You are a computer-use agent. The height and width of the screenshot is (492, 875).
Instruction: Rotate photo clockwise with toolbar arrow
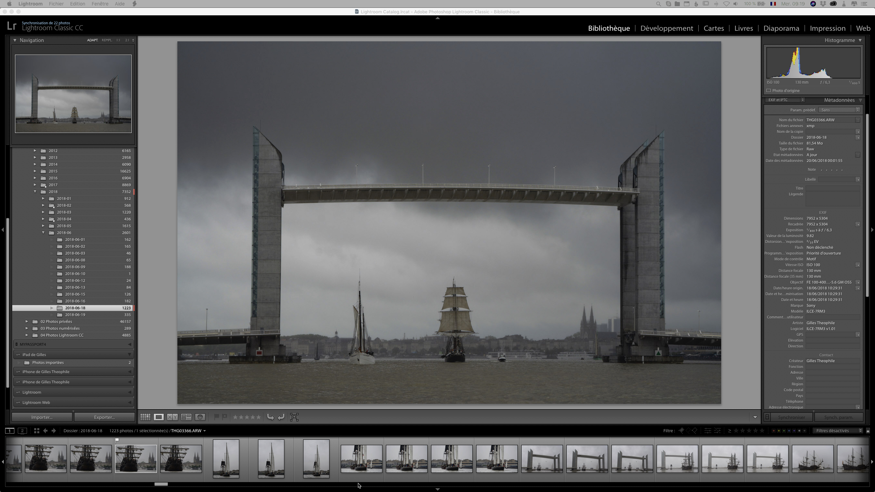tap(281, 417)
